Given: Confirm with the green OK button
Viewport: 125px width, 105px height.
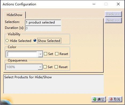Looking at the screenshot, I should coord(99,99).
